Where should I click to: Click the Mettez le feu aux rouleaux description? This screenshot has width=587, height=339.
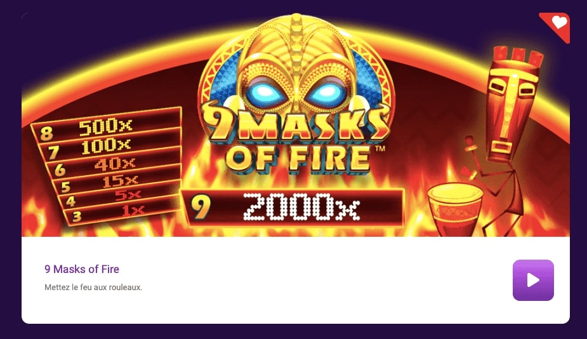[x=93, y=288]
